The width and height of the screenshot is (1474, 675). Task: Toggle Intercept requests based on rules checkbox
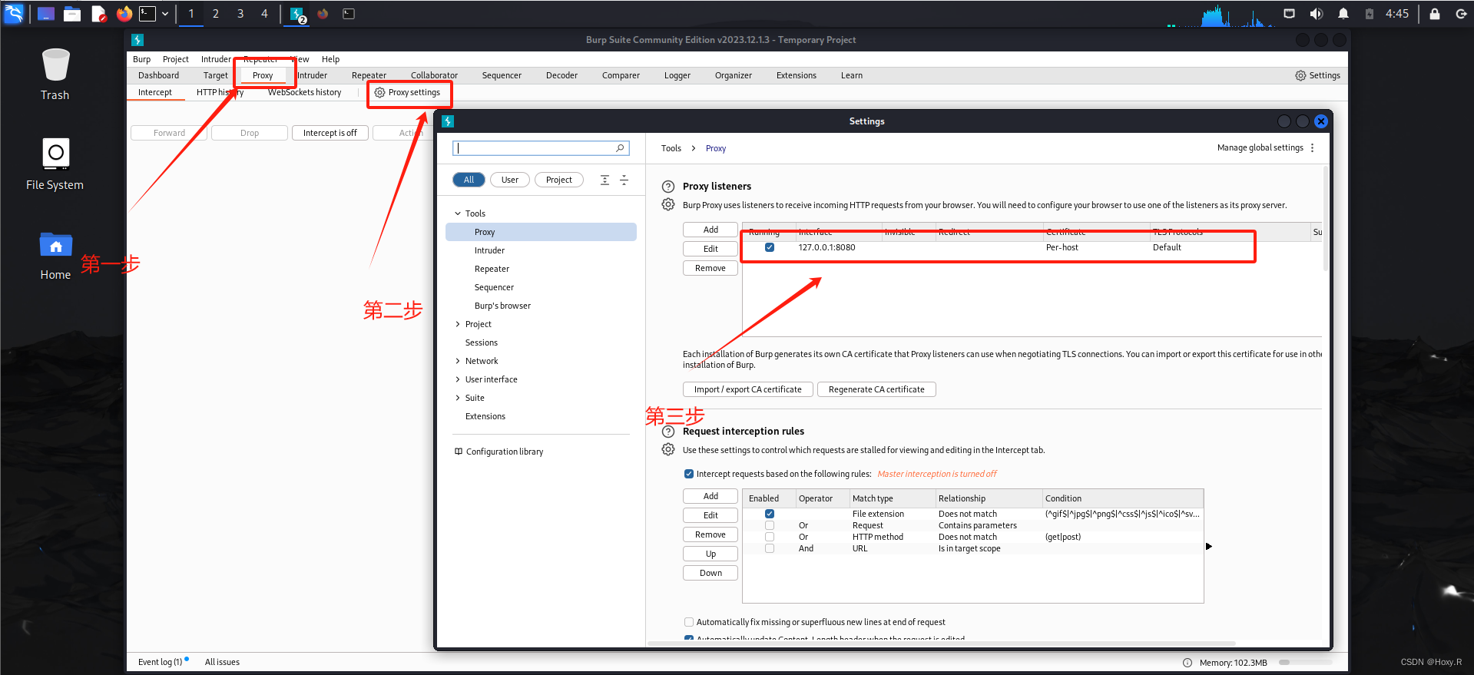(x=689, y=474)
